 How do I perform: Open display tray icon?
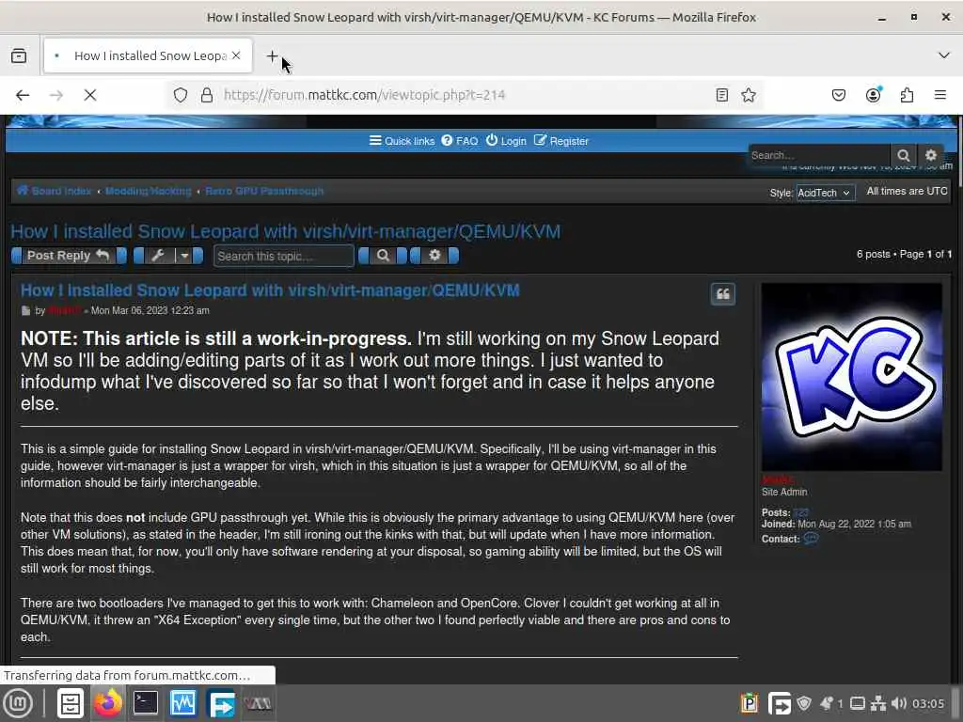tap(858, 703)
